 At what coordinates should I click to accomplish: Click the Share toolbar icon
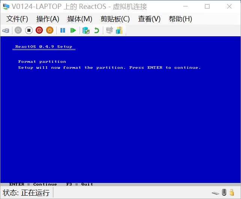[x=119, y=30]
